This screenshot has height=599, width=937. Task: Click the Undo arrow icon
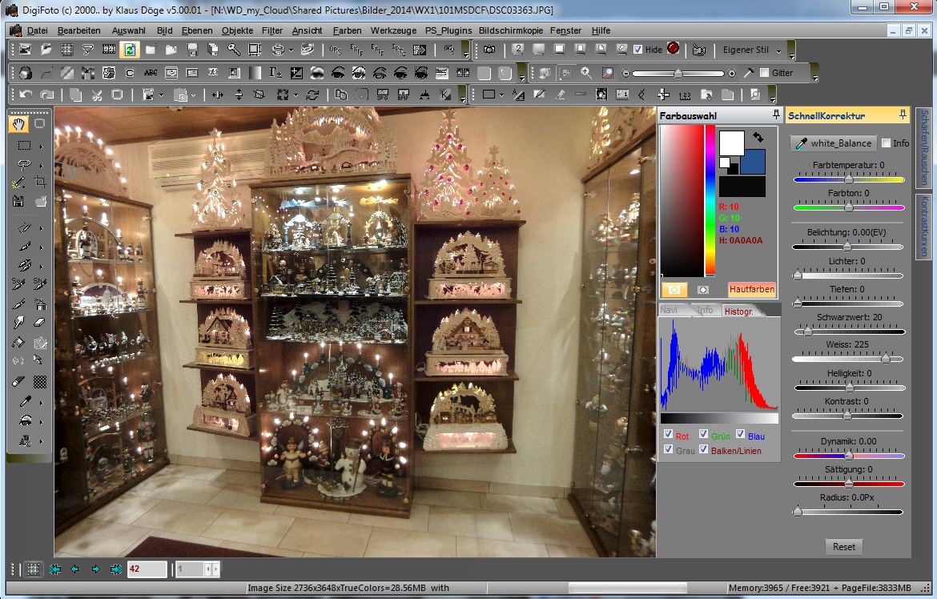point(26,94)
